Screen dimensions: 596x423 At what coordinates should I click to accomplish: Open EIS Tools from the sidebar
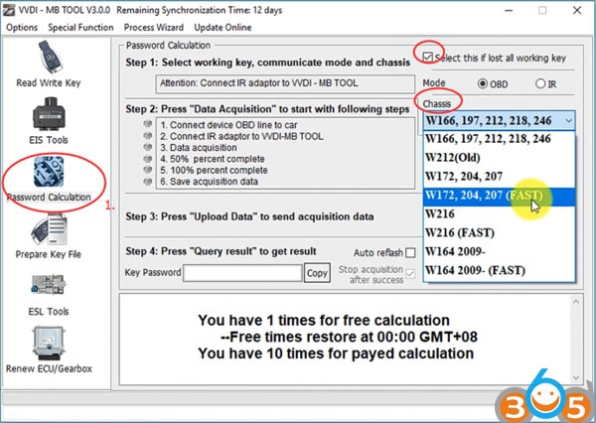(x=49, y=121)
